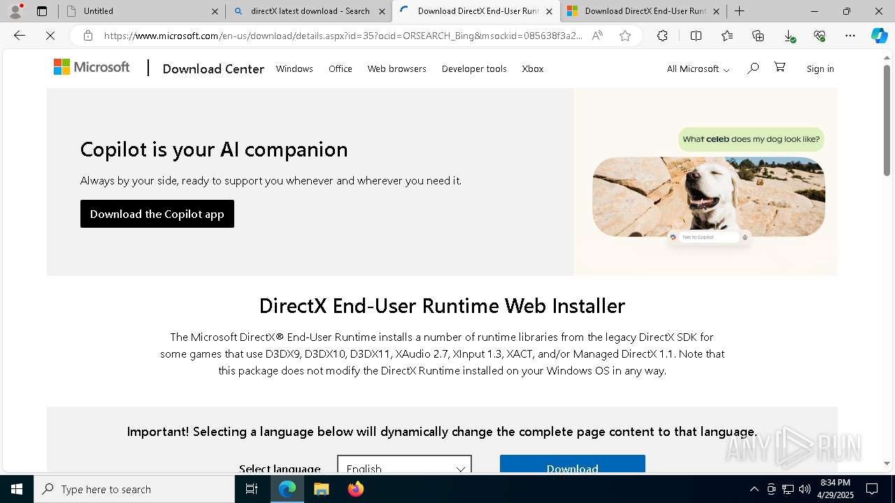The height and width of the screenshot is (503, 895).
Task: Go back with the browser back arrow
Action: coord(20,36)
